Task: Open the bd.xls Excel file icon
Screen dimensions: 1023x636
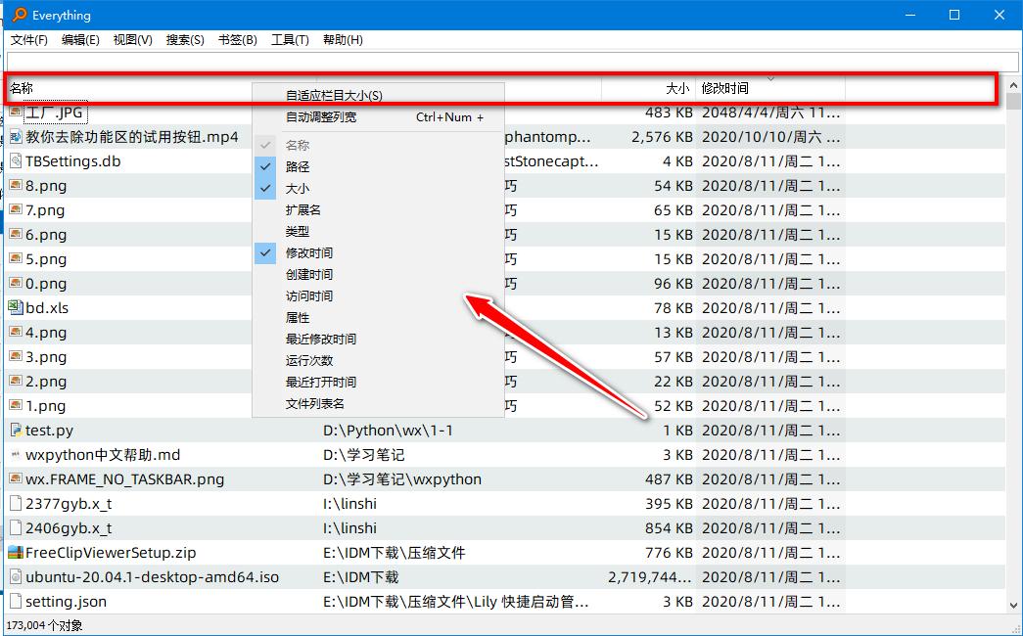Action: 16,307
